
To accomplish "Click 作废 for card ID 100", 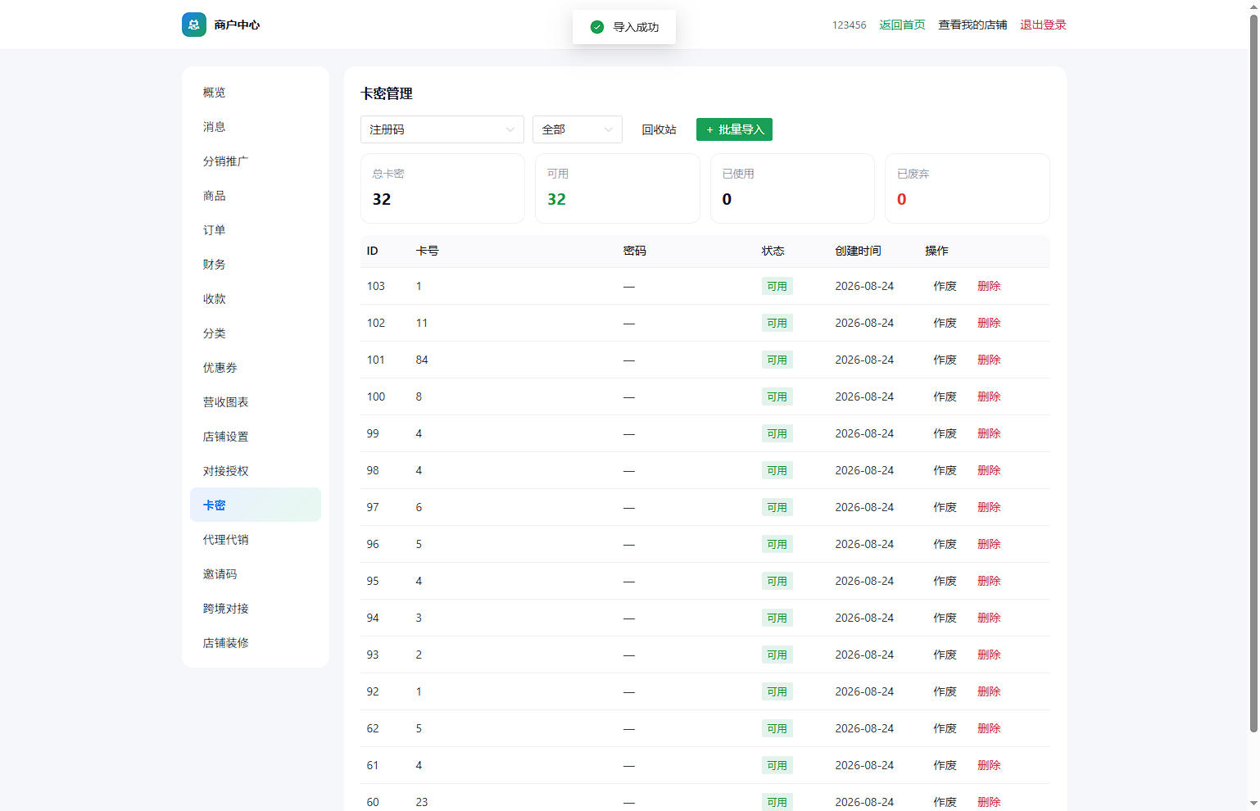I will coord(945,396).
